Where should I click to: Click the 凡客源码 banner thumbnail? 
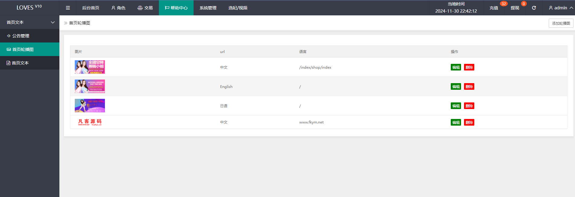coord(90,122)
